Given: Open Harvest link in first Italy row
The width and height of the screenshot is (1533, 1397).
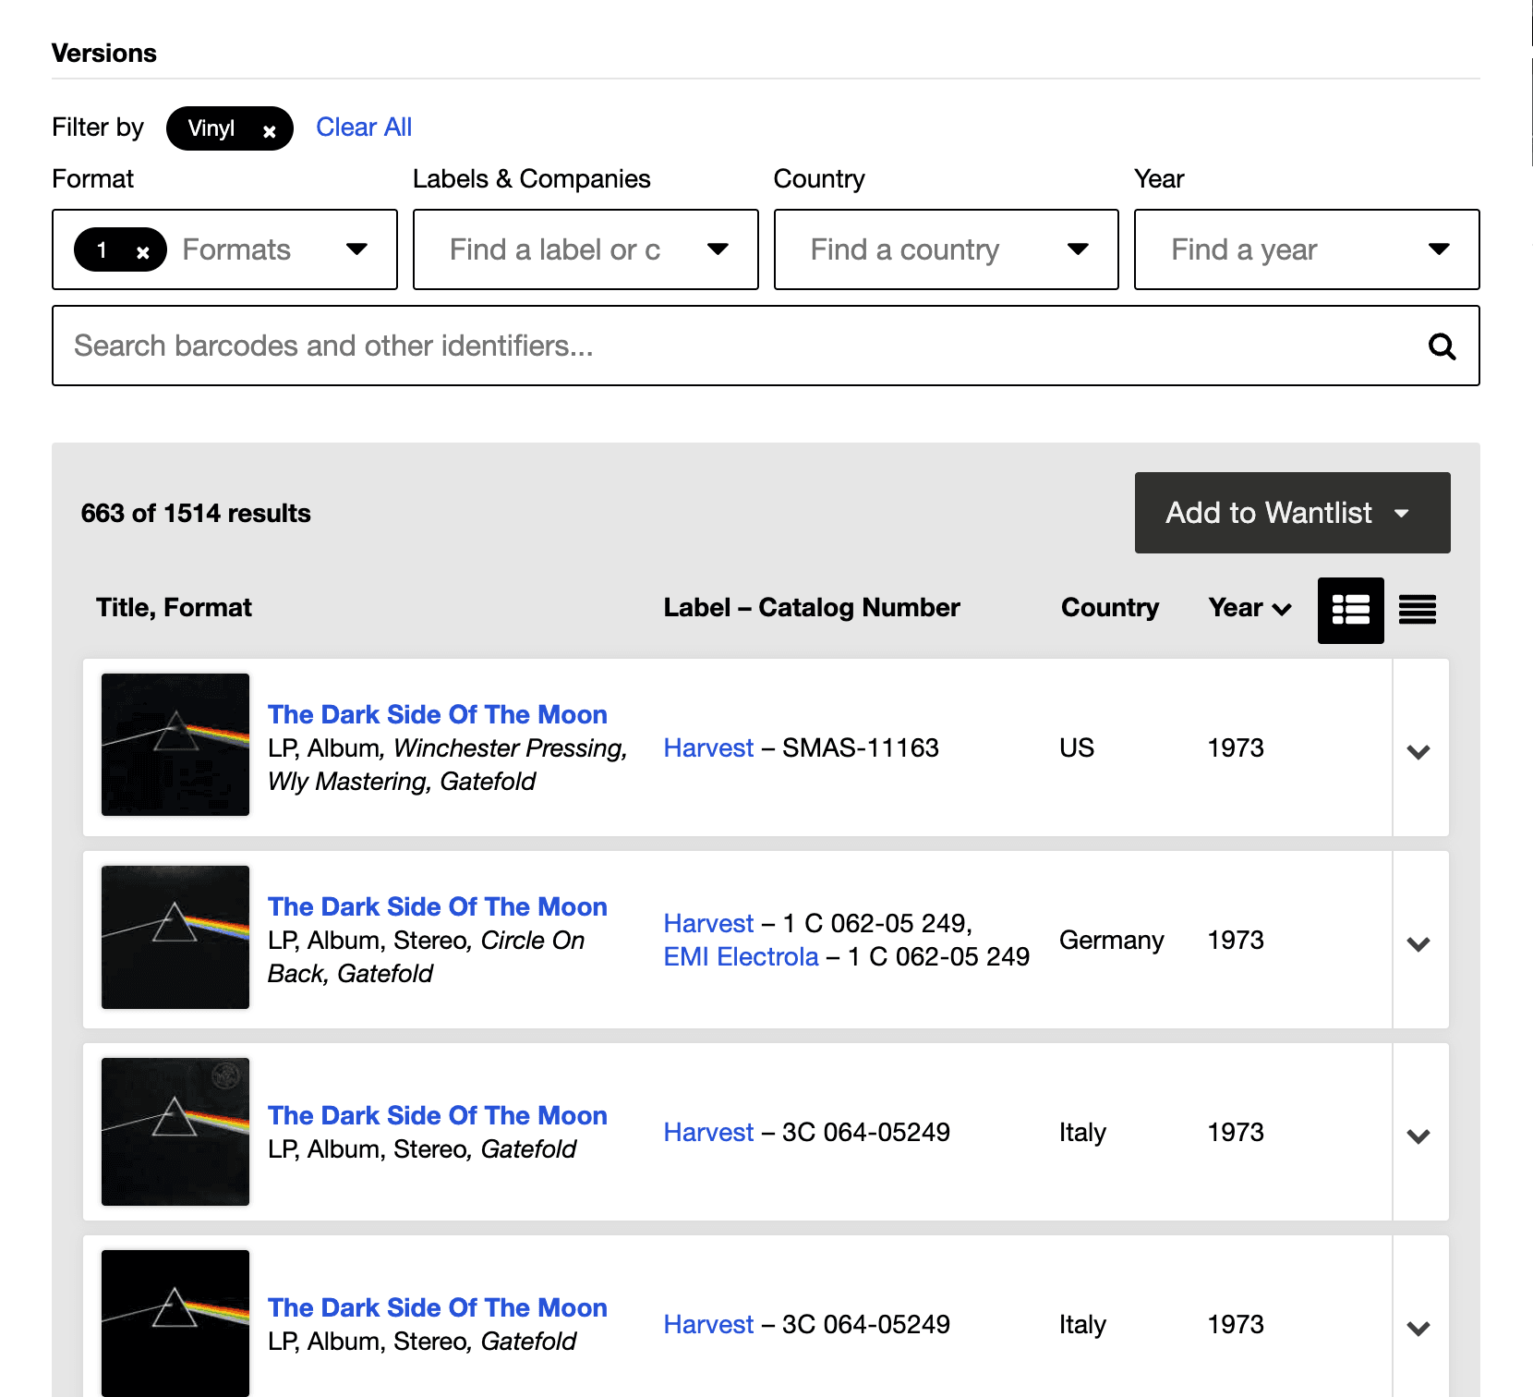Looking at the screenshot, I should 708,1132.
